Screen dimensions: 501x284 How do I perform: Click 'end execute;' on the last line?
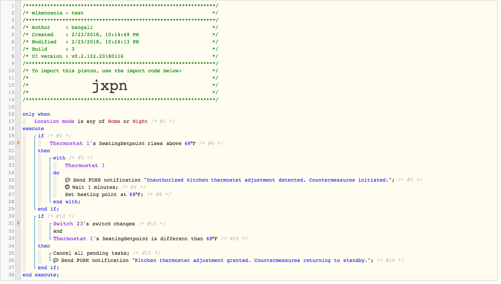(x=40, y=275)
